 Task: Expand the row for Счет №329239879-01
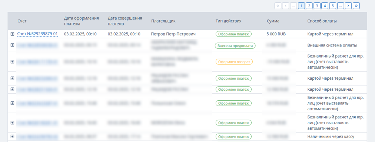[13, 34]
